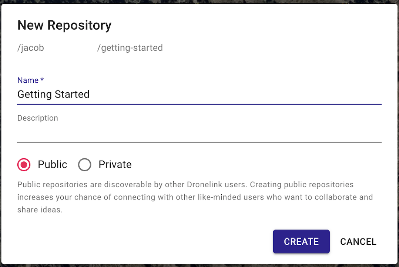The width and height of the screenshot is (399, 267).
Task: Click into the empty Description field
Action: [x=199, y=128]
